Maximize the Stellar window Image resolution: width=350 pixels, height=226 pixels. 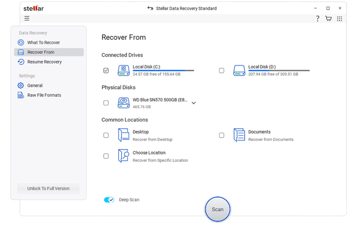[x=328, y=8]
